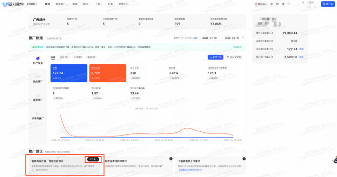The width and height of the screenshot is (337, 177).
Task: Open 详细解读 in the insight banner
Action: (x=238, y=47)
